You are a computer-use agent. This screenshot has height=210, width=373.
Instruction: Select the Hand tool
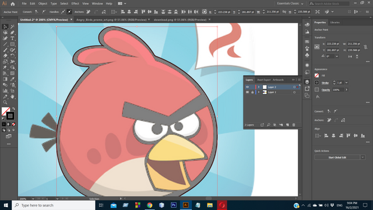12,97
